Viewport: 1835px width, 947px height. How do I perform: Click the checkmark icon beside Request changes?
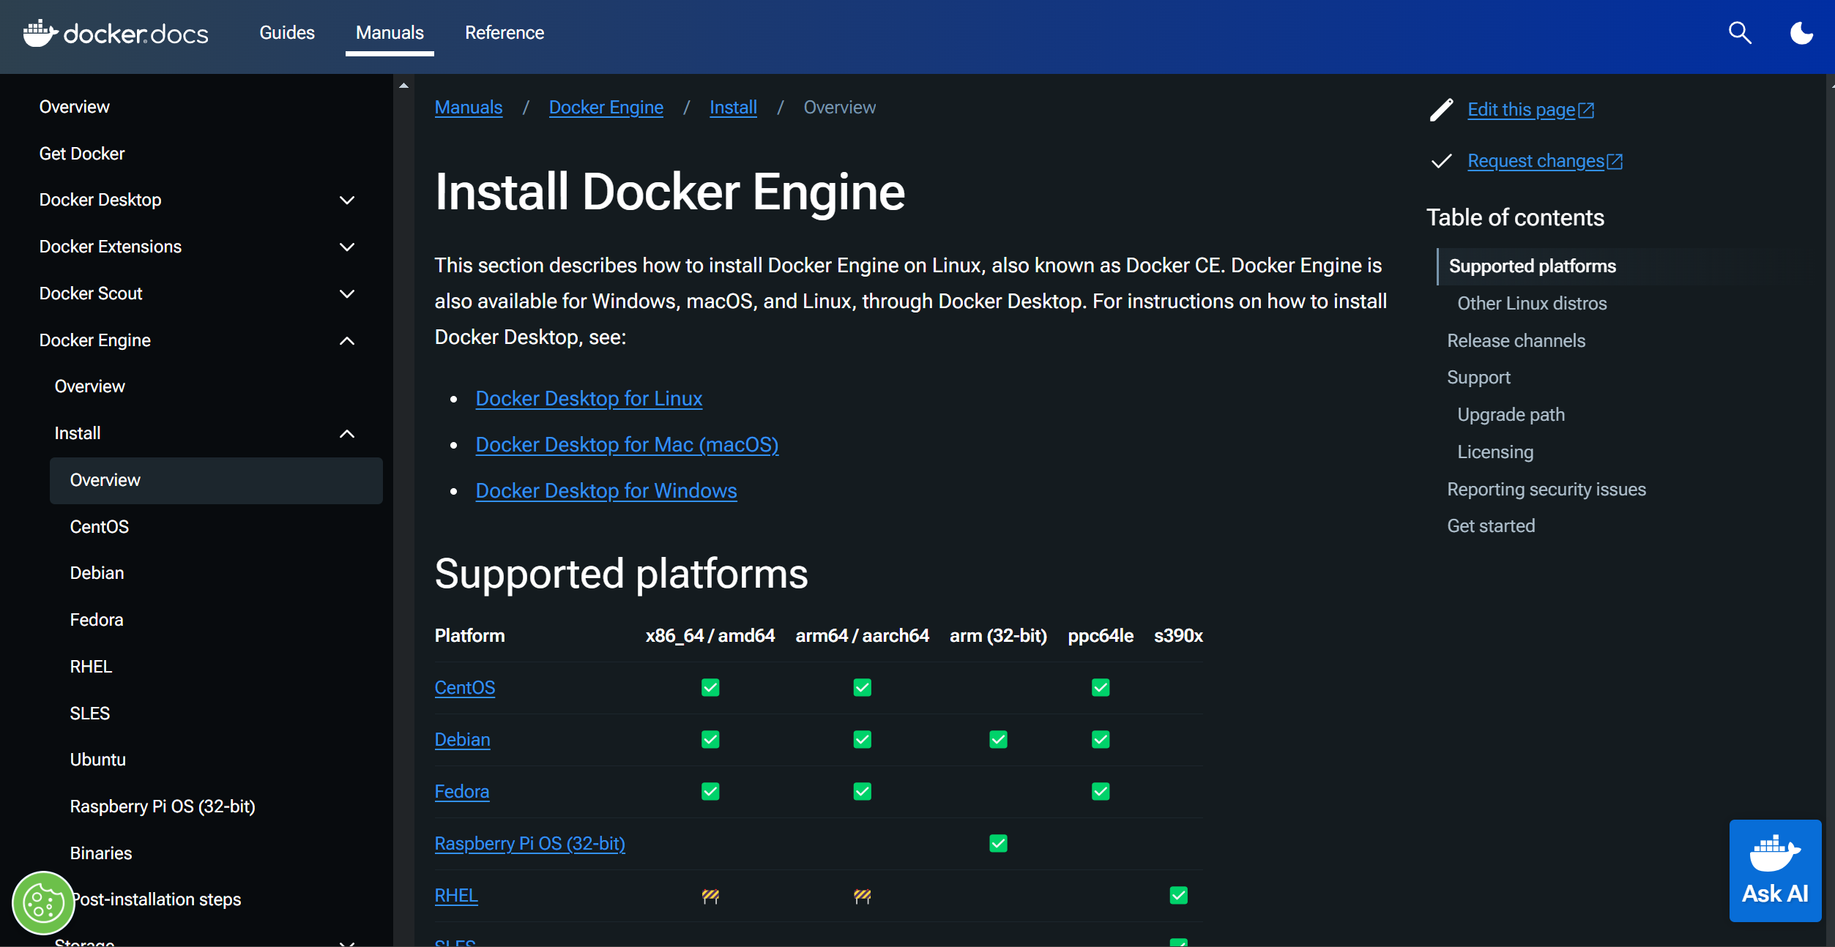1441,161
